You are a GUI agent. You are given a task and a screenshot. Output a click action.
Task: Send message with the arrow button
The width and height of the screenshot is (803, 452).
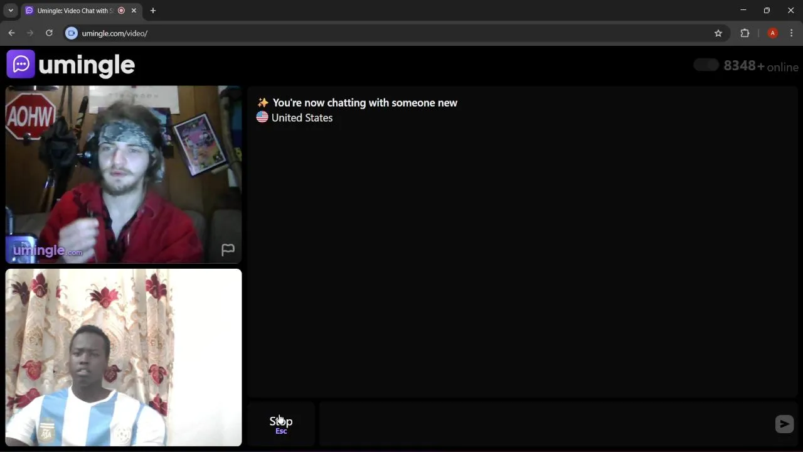click(x=784, y=424)
